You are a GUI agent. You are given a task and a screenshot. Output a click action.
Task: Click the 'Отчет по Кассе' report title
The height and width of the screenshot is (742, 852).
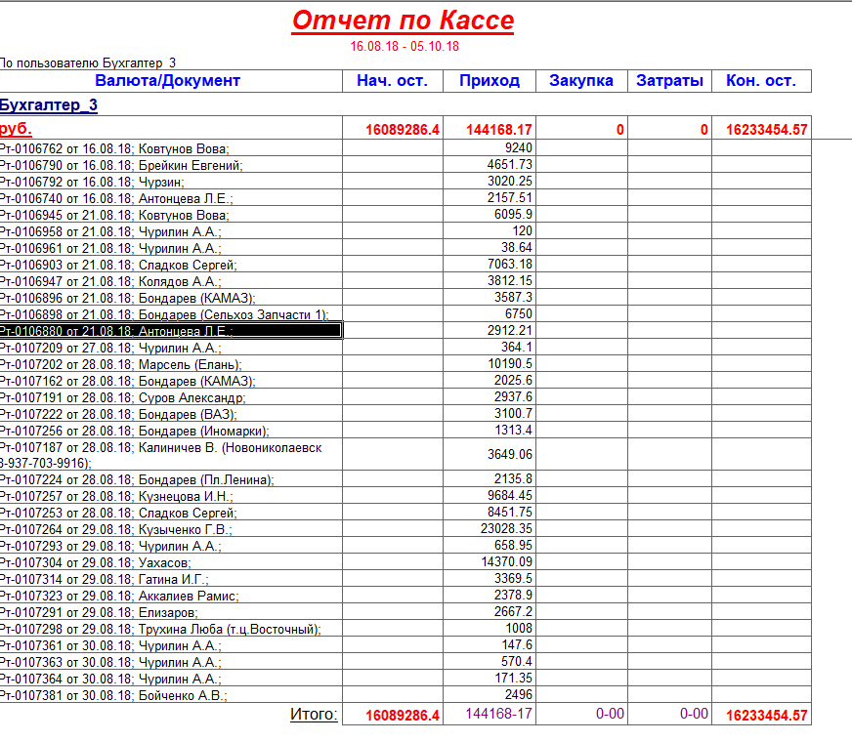403,21
